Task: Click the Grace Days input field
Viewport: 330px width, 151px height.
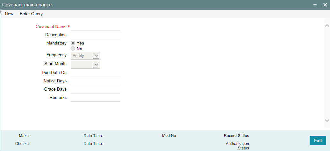Action: (95, 89)
